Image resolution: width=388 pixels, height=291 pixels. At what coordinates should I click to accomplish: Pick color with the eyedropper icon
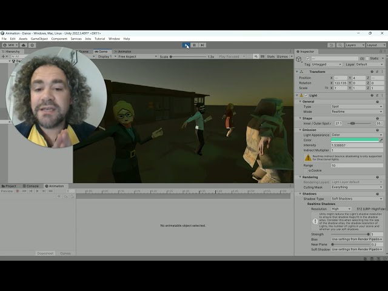[x=381, y=140]
